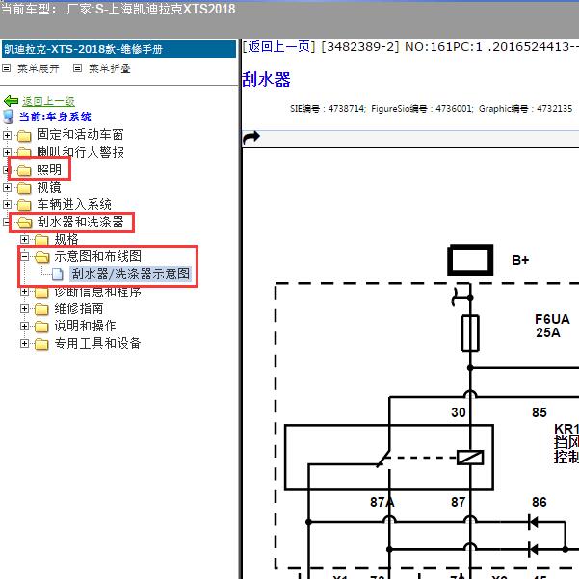
Task: Click open-folder icon beside 示意图和布线图
Action: 42,256
